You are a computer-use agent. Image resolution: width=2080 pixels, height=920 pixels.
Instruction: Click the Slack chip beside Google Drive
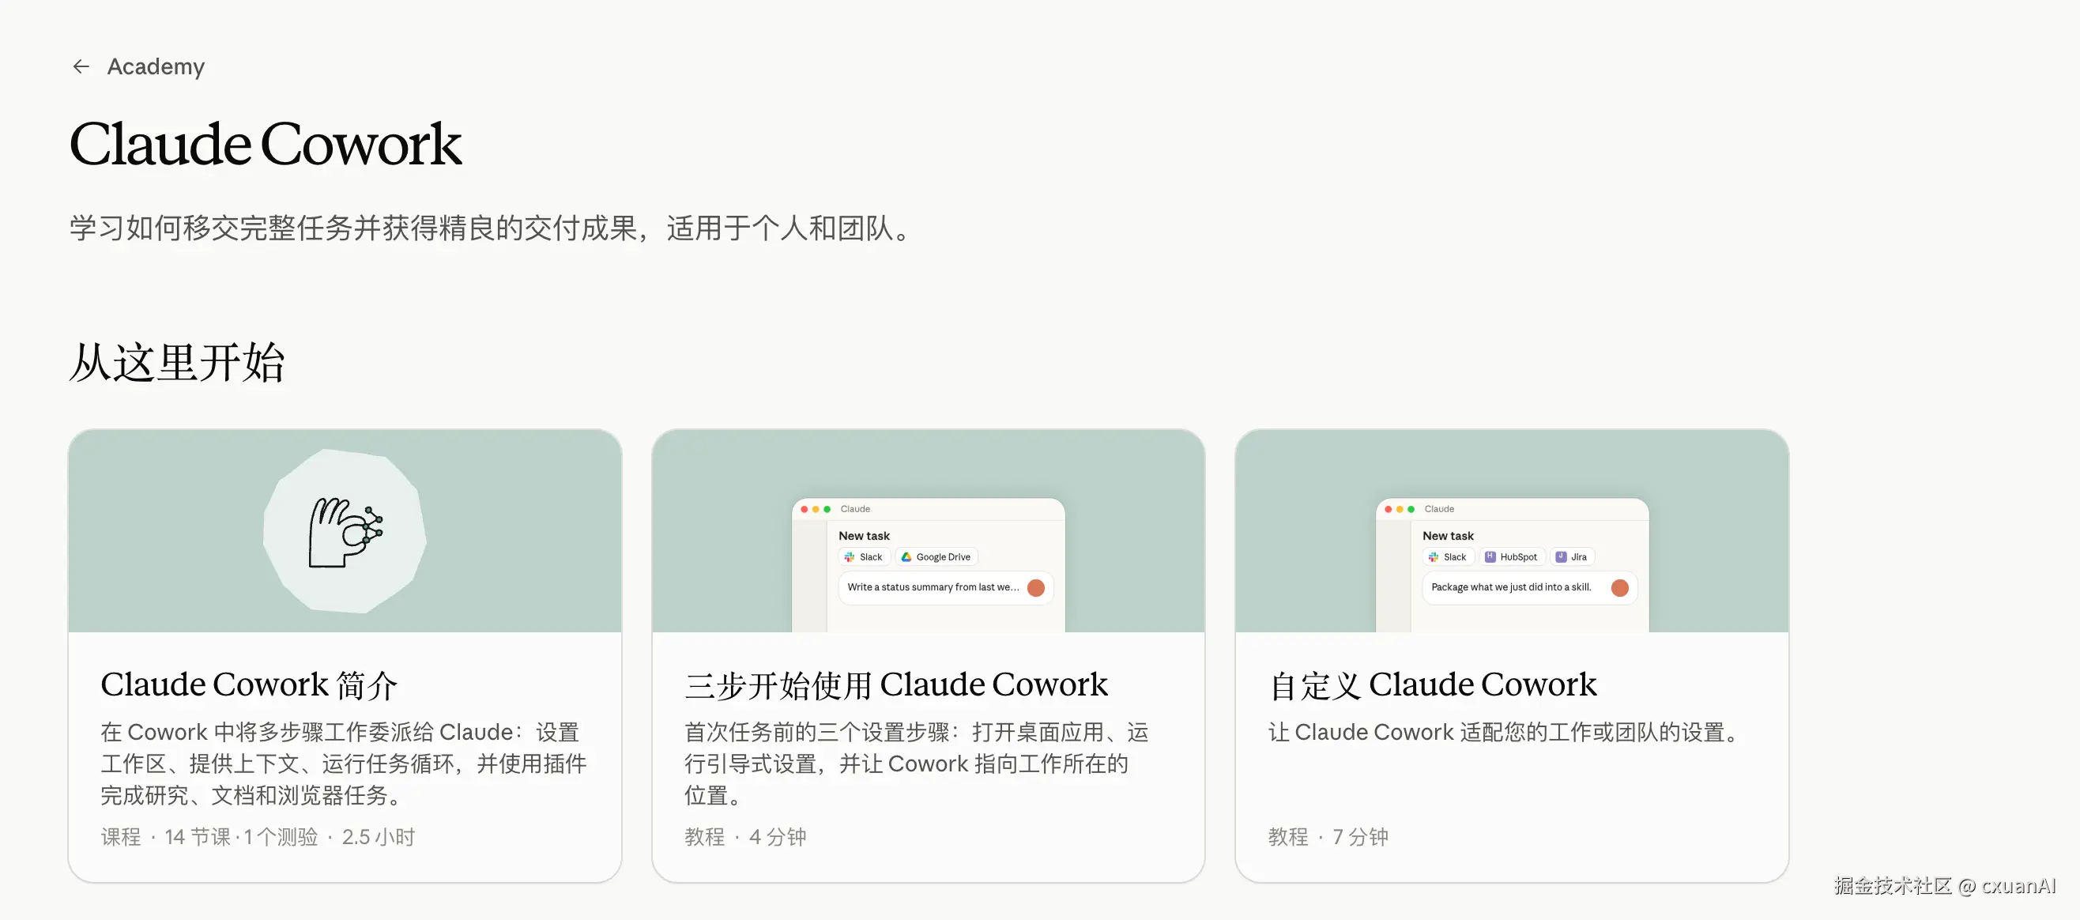863,556
